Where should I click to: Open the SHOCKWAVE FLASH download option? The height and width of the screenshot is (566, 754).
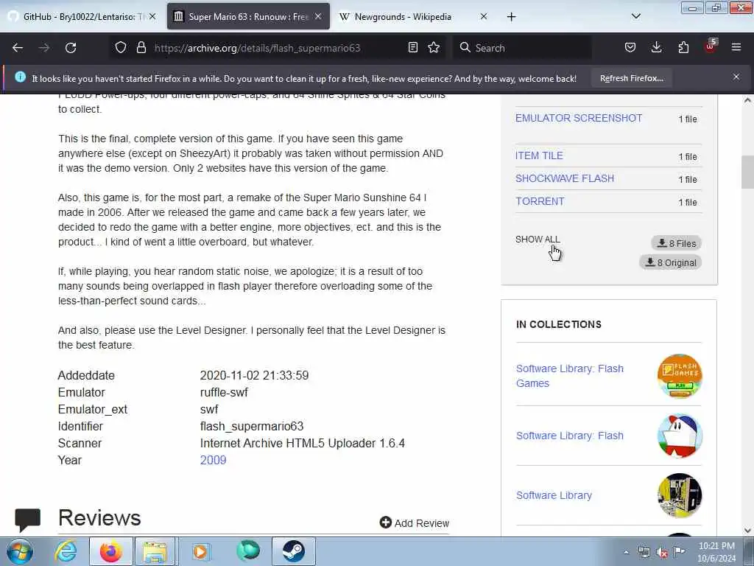(565, 178)
